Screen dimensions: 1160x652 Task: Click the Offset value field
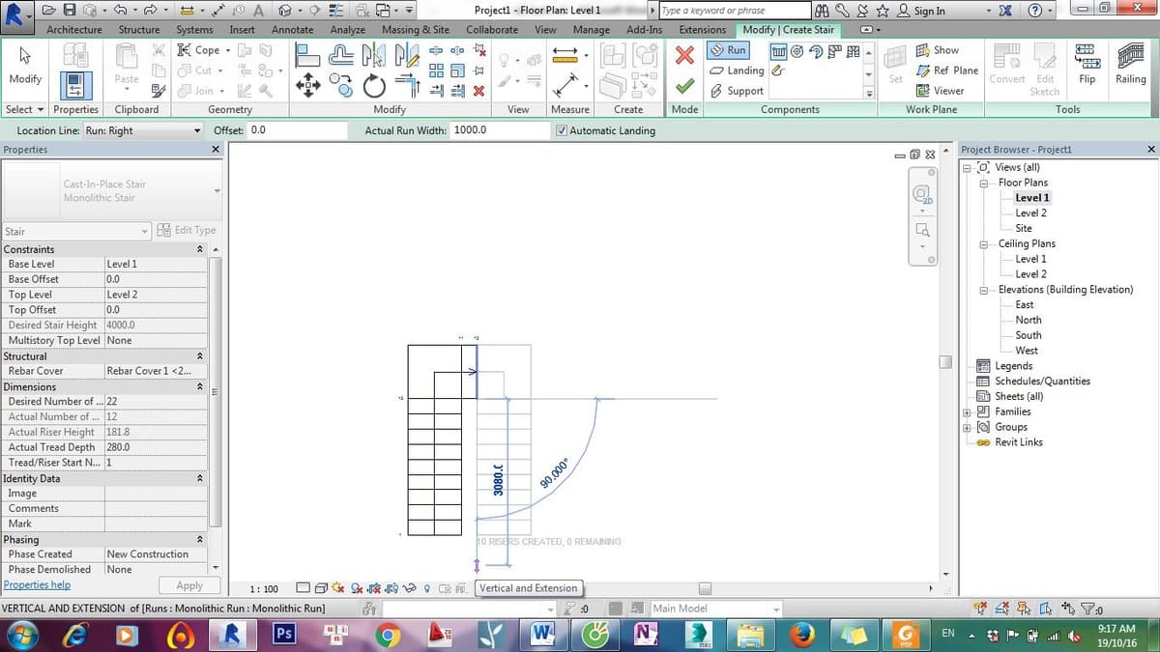pos(295,129)
